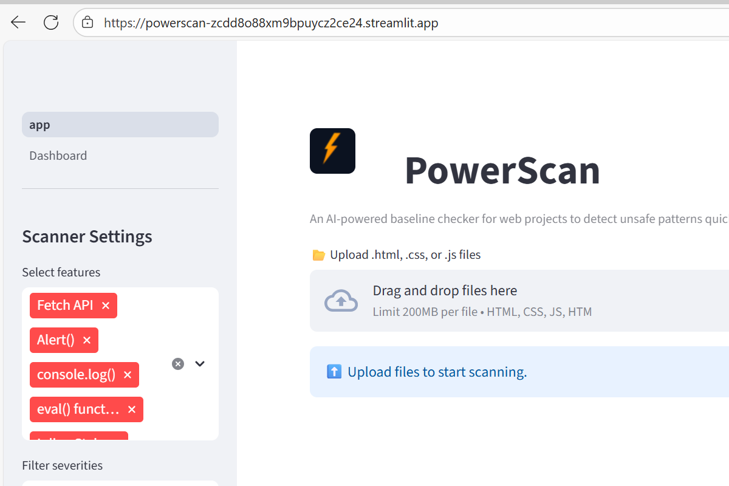
Task: Remove the Fetch API tag
Action: [x=106, y=306]
